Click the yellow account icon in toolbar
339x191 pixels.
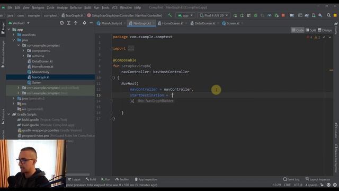335,15
